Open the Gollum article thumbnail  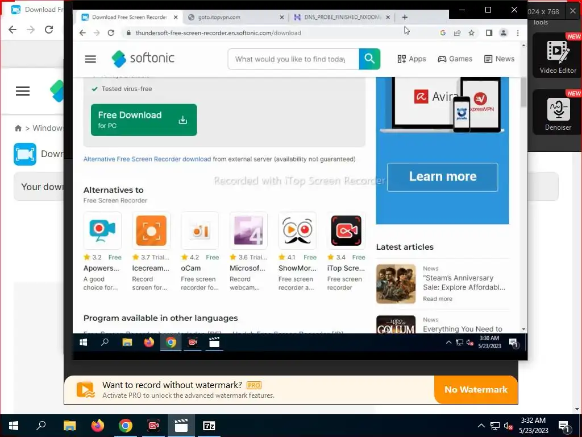pyautogui.click(x=396, y=324)
